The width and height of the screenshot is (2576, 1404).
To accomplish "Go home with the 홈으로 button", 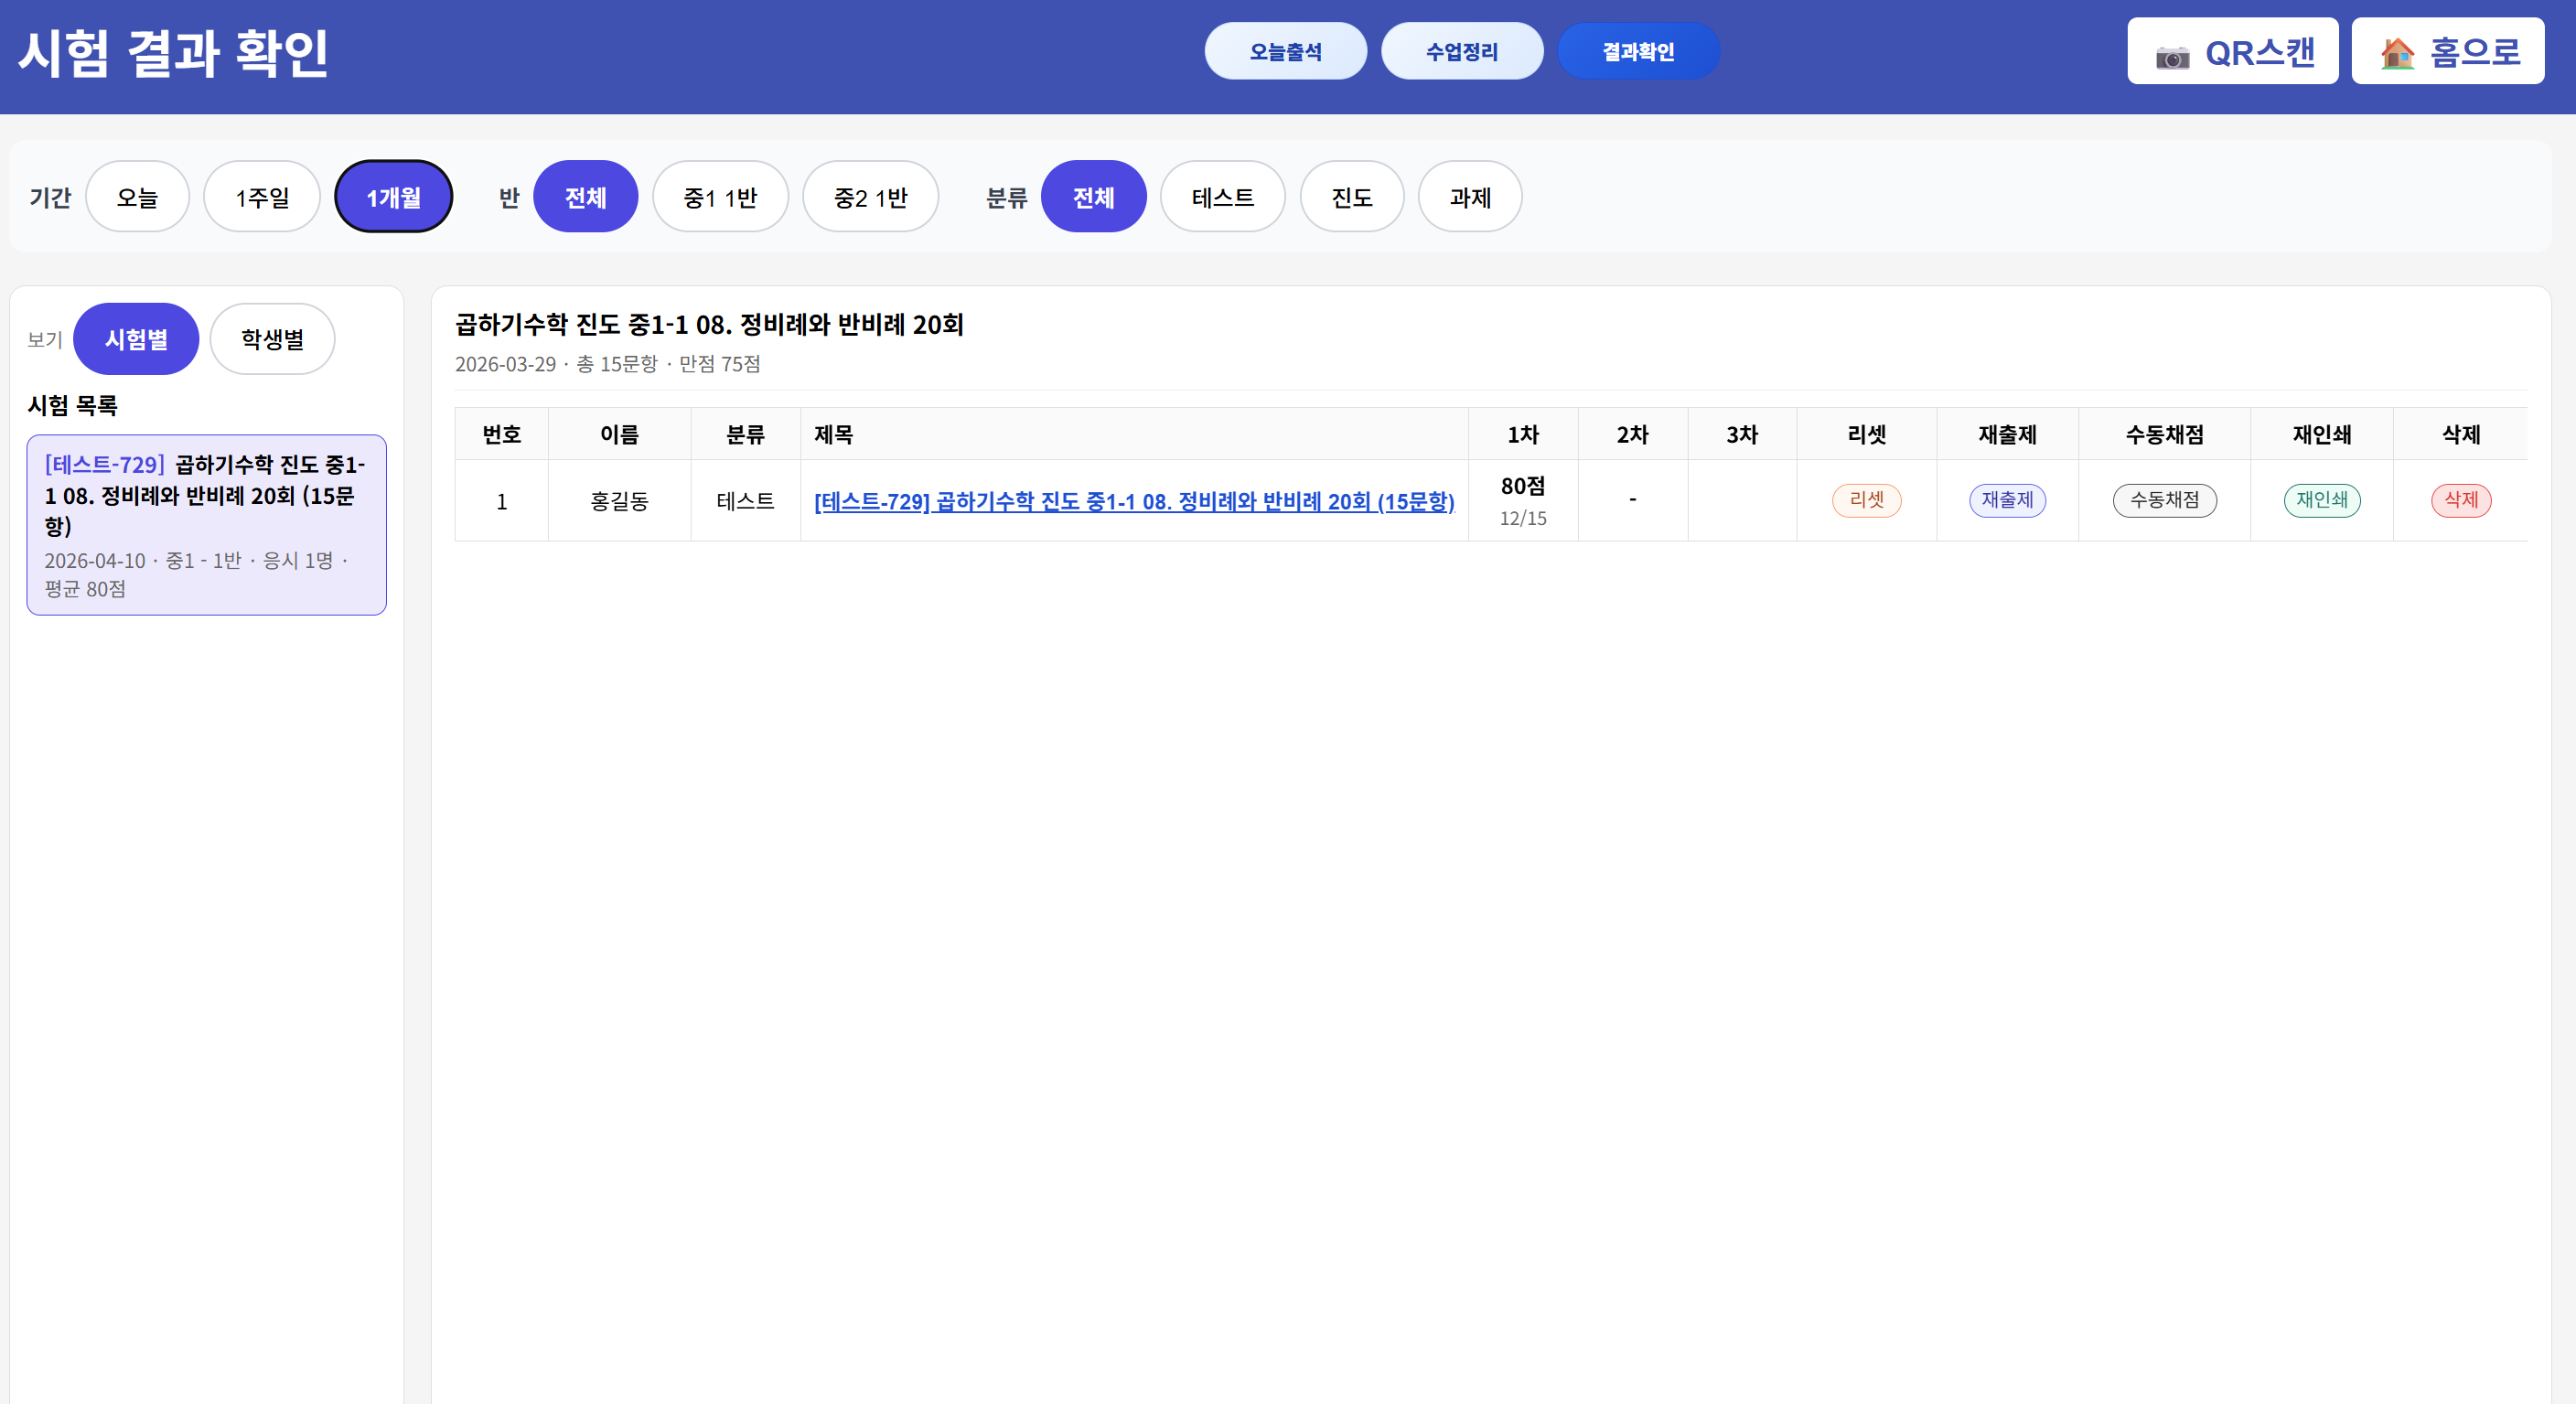I will (x=2447, y=51).
